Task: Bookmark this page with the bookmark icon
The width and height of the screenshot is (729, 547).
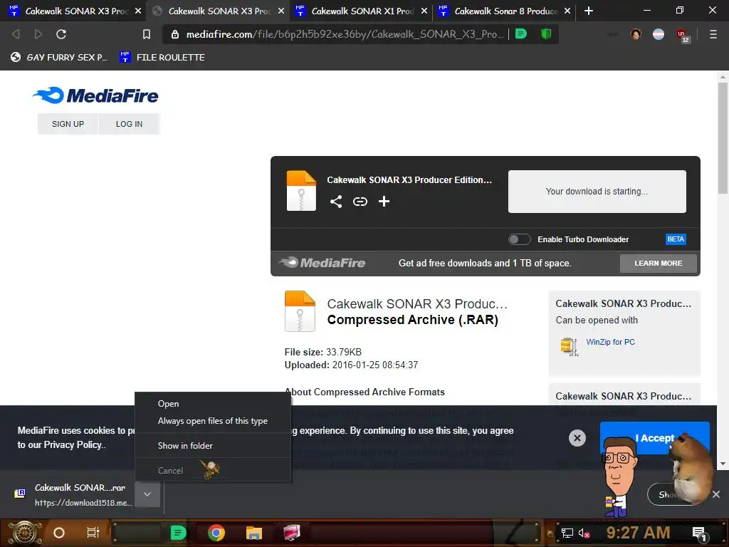Action: (x=147, y=34)
